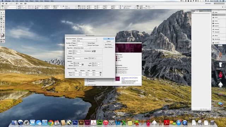Open the File menu
This screenshot has height=127, width=226.
pos(13,1)
